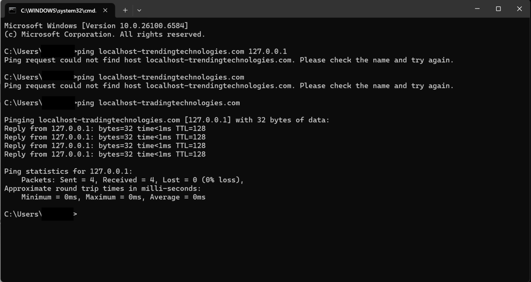Minimize the terminal window
Screen dimensions: 531x282
(x=477, y=9)
